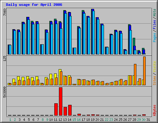158x123 pixels.
Task: Select day 23 on the date axis
Action: (x=111, y=120)
